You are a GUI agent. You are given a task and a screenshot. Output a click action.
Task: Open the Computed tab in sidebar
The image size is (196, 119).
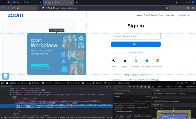click(x=168, y=87)
